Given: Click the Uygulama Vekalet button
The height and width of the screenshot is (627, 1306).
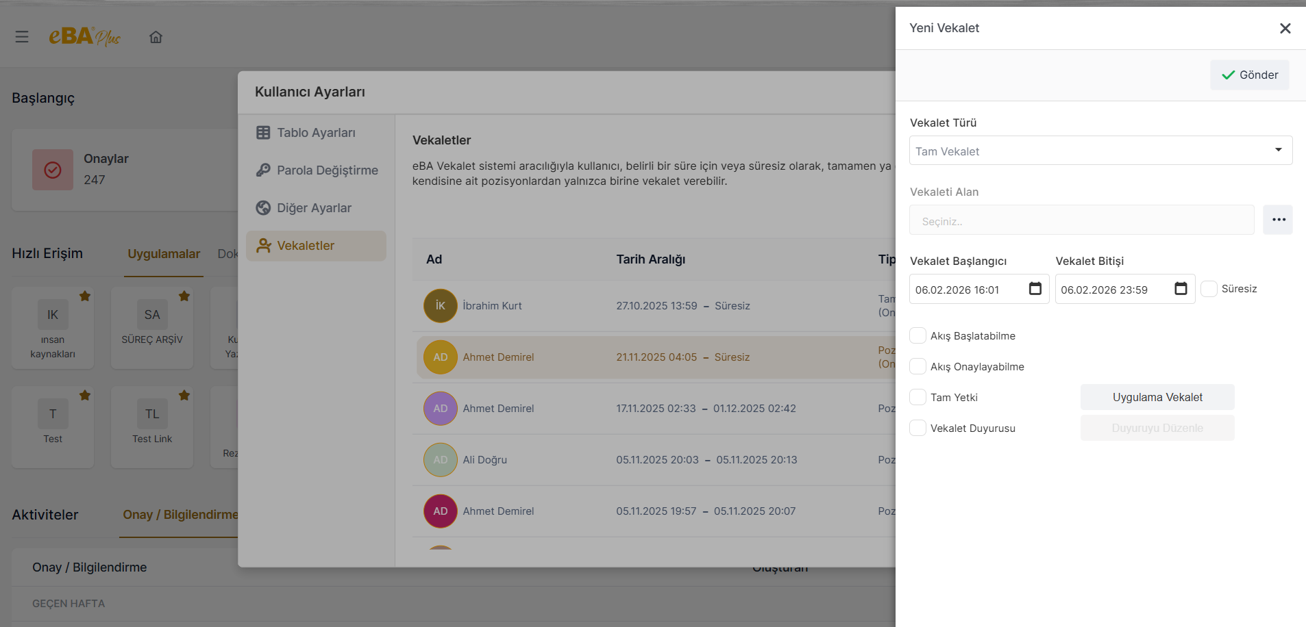Looking at the screenshot, I should (1157, 397).
